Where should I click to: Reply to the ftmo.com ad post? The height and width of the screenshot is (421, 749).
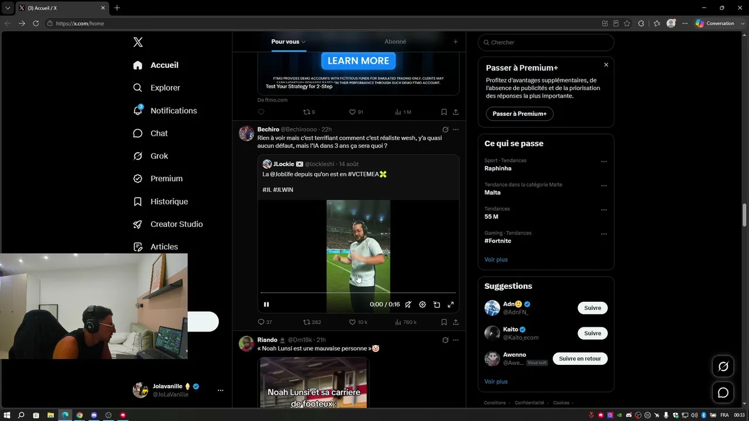click(261, 112)
